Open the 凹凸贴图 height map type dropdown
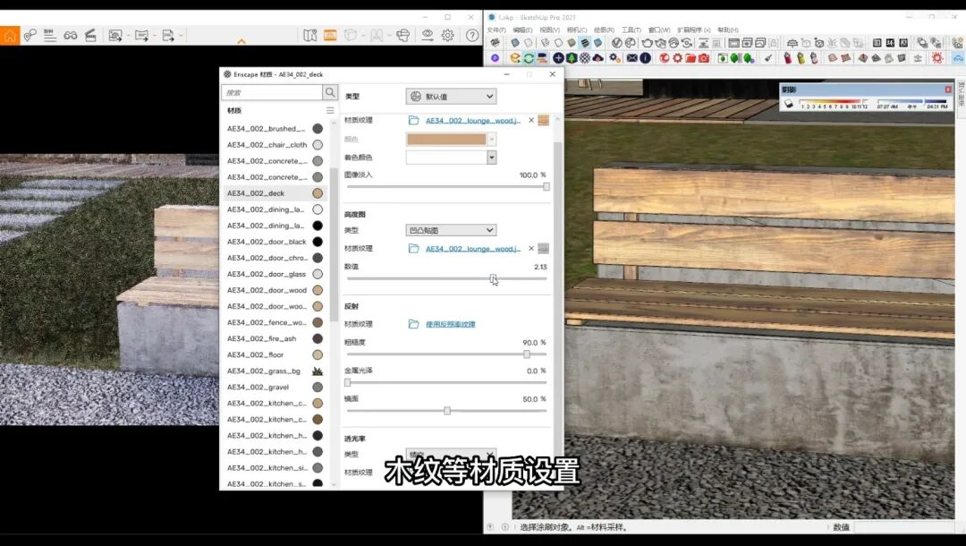966x546 pixels. coord(451,230)
